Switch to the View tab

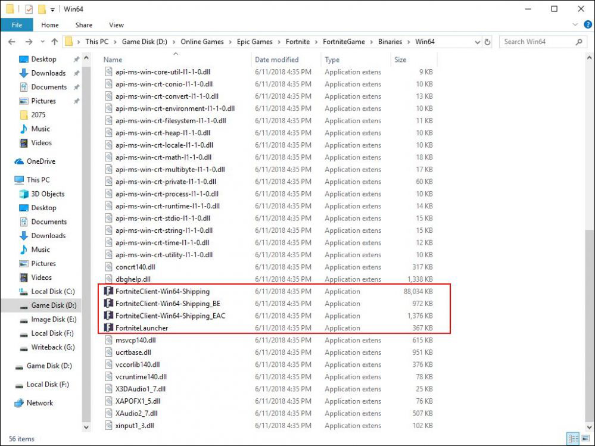tap(116, 24)
